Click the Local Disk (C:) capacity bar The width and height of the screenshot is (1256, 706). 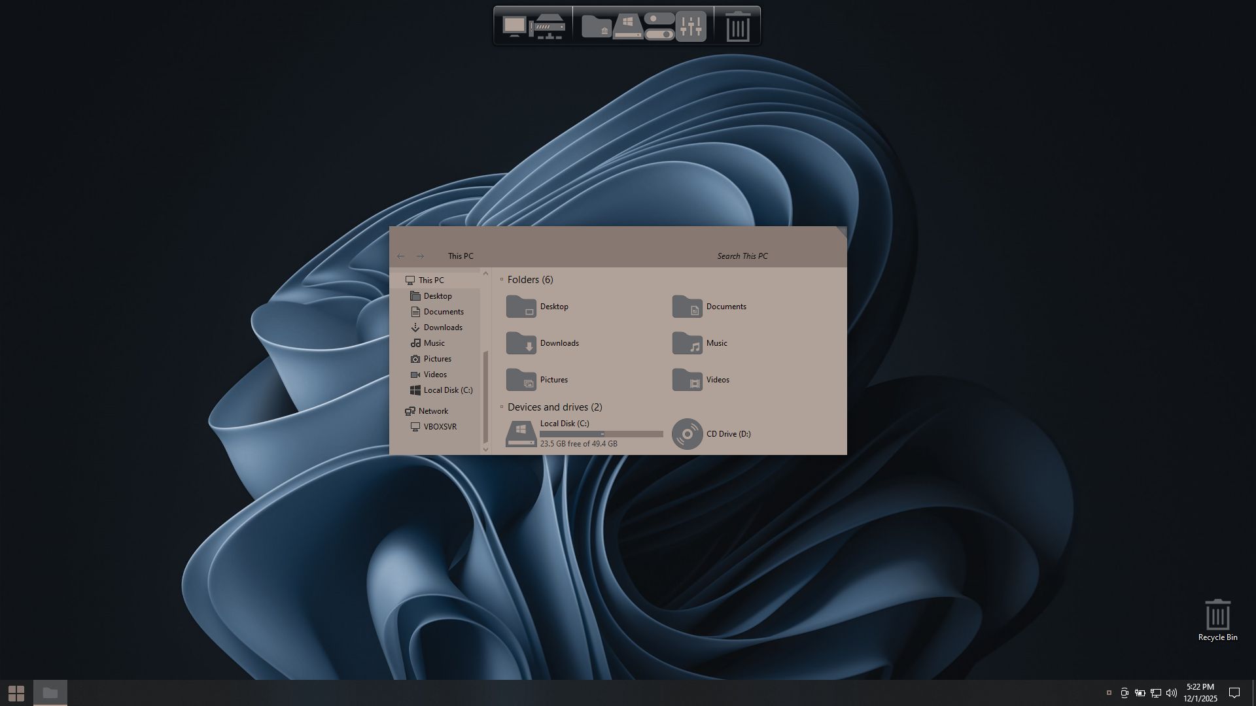click(x=601, y=434)
